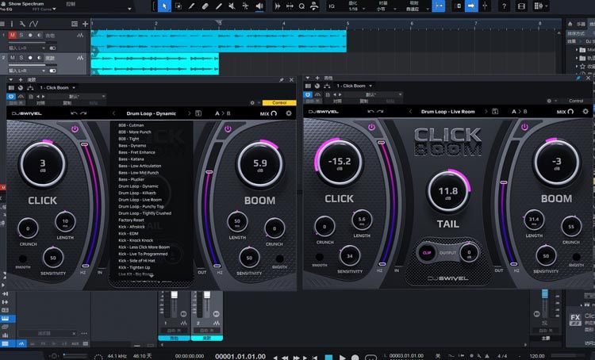
Task: Open left plugin 1 - Click Boom selector
Action: [58, 88]
